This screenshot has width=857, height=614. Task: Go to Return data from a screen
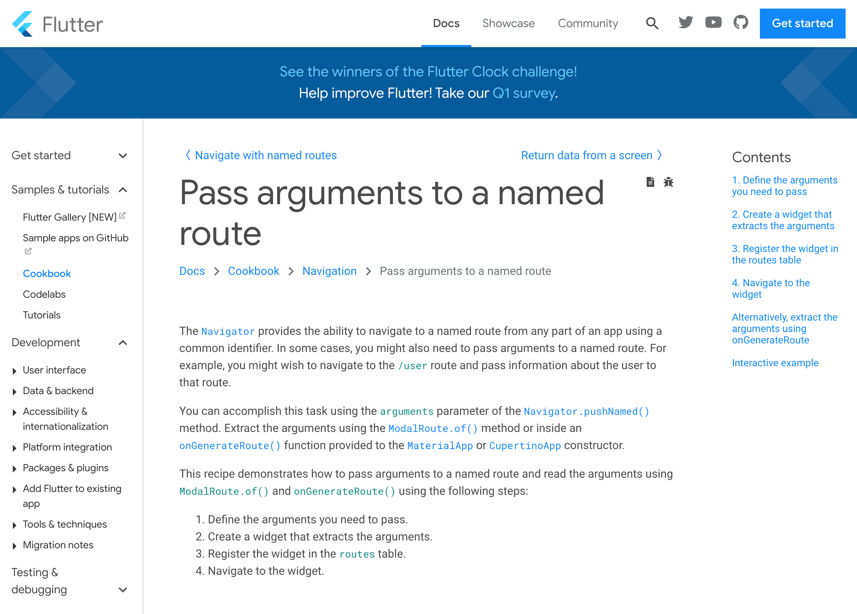click(x=586, y=155)
